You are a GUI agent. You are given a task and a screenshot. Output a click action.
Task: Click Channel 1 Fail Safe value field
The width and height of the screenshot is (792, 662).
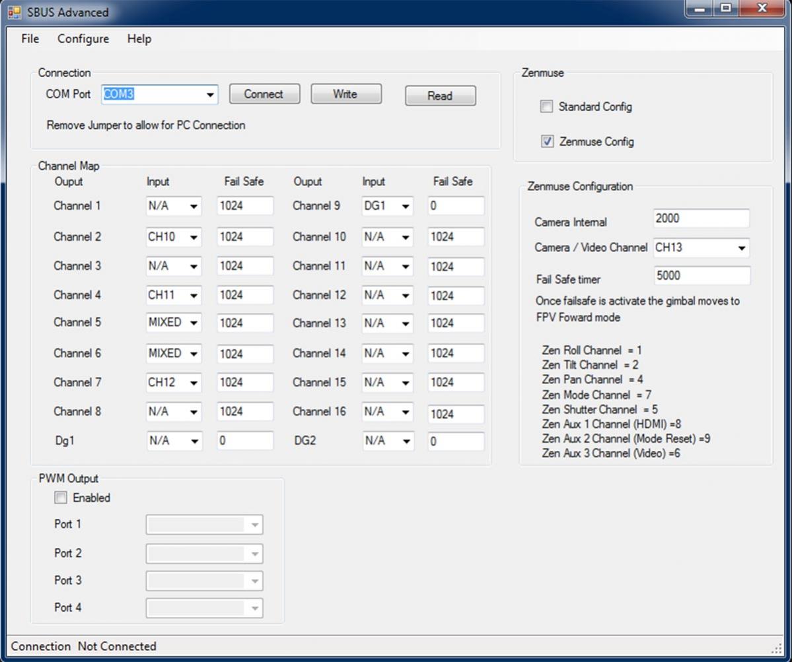pos(244,206)
